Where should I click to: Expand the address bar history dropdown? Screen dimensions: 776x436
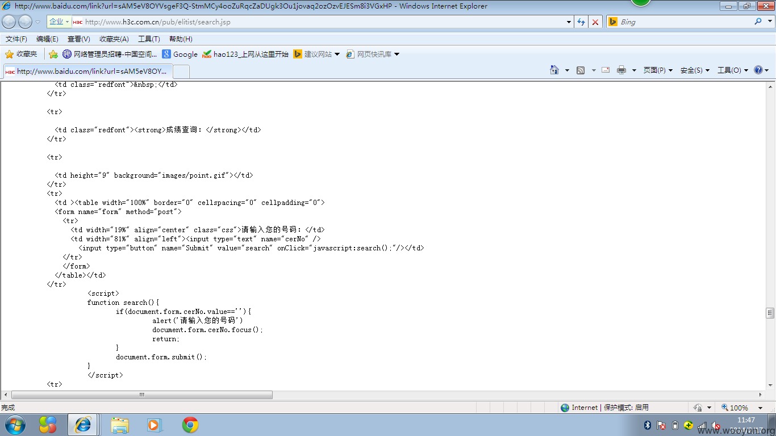coord(569,22)
